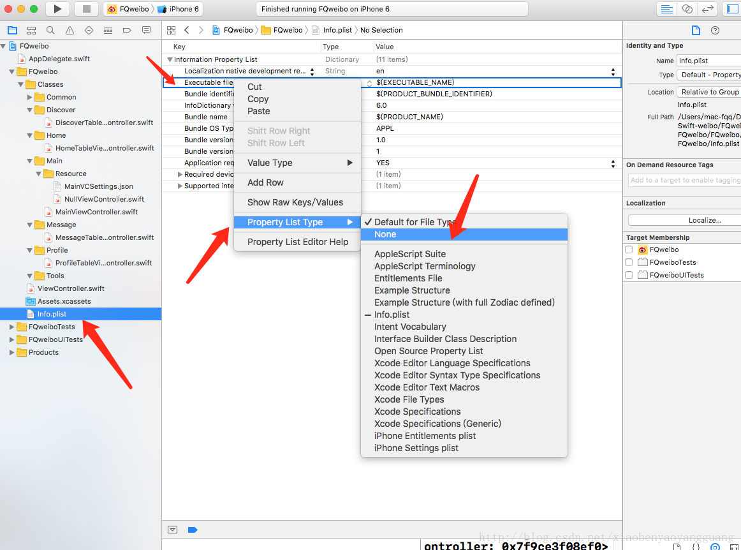Switch to the Assistant editor
The width and height of the screenshot is (741, 550).
(x=687, y=9)
